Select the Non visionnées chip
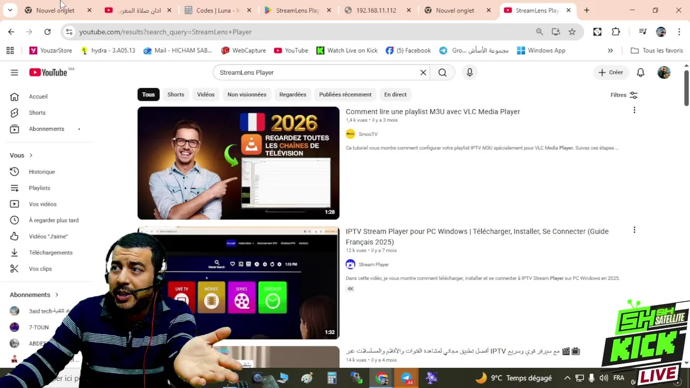 pos(247,94)
